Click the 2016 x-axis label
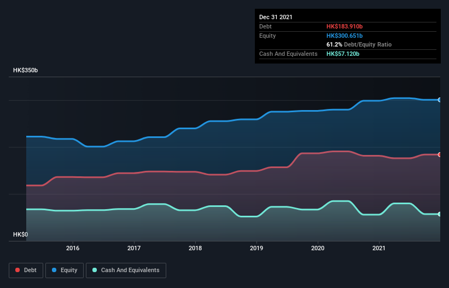This screenshot has width=449, height=288. click(x=73, y=248)
